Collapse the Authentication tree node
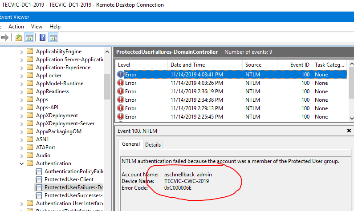The width and height of the screenshot is (354, 211). (x=21, y=164)
